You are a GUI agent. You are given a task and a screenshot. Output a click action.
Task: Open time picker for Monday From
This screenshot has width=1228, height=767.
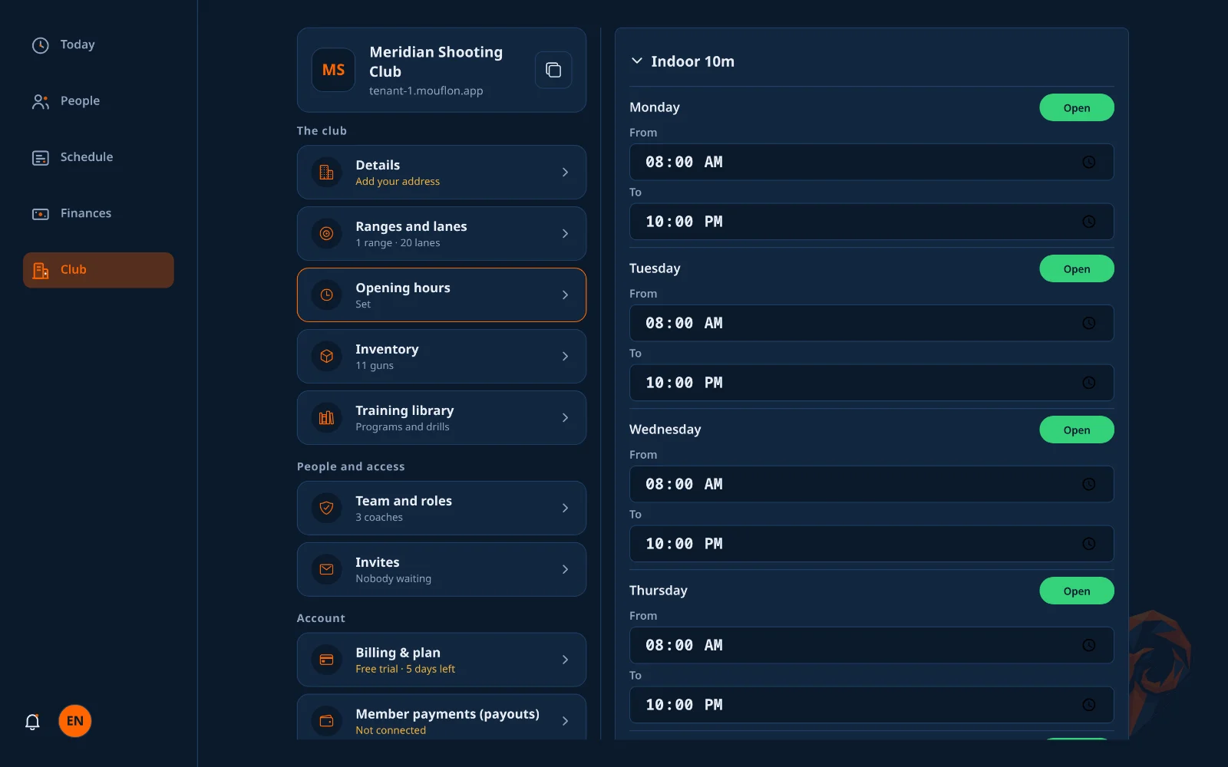pos(1088,162)
